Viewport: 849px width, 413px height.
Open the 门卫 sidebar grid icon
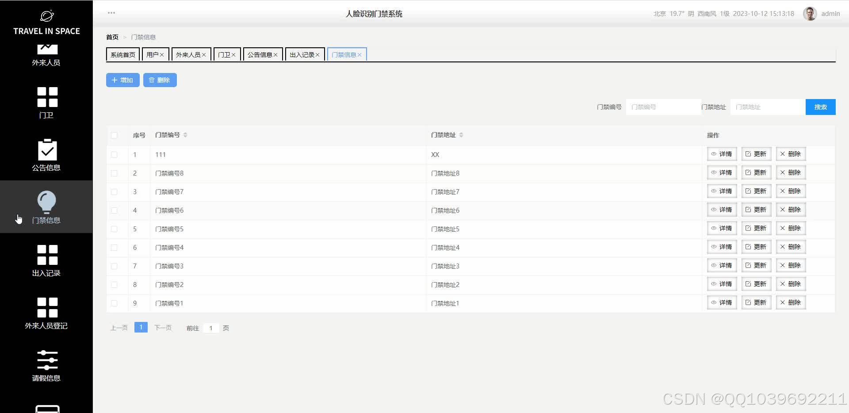47,97
